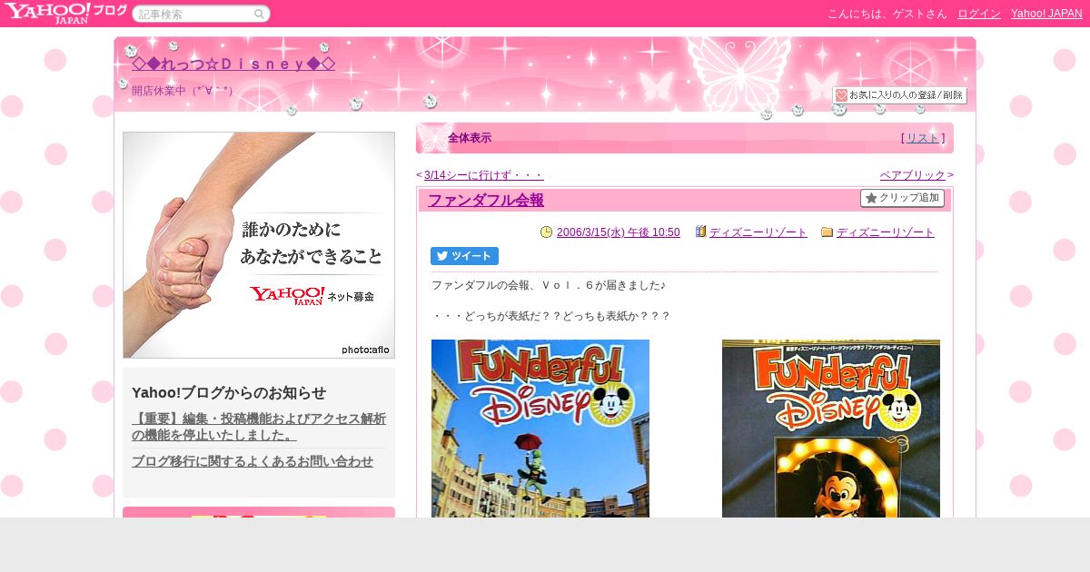This screenshot has height=572, width=1090.
Task: Open ブログ移行に関するよくあるお問い合わせ link
Action: point(253,461)
